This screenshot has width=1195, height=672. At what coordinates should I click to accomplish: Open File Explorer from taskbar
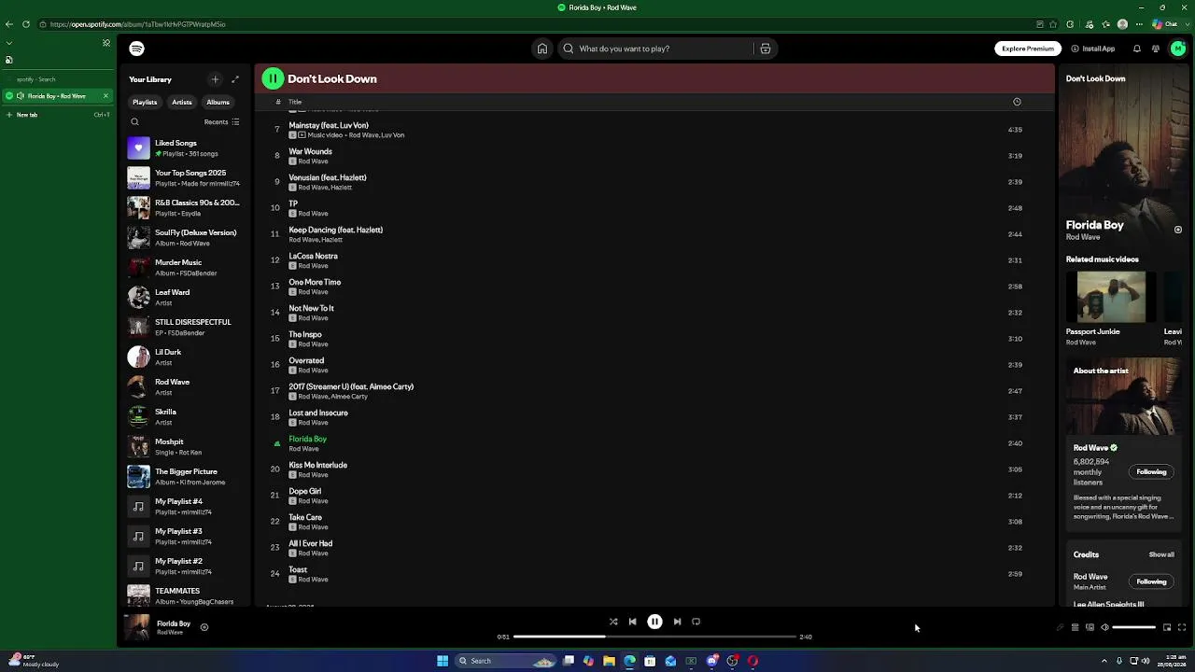point(609,661)
